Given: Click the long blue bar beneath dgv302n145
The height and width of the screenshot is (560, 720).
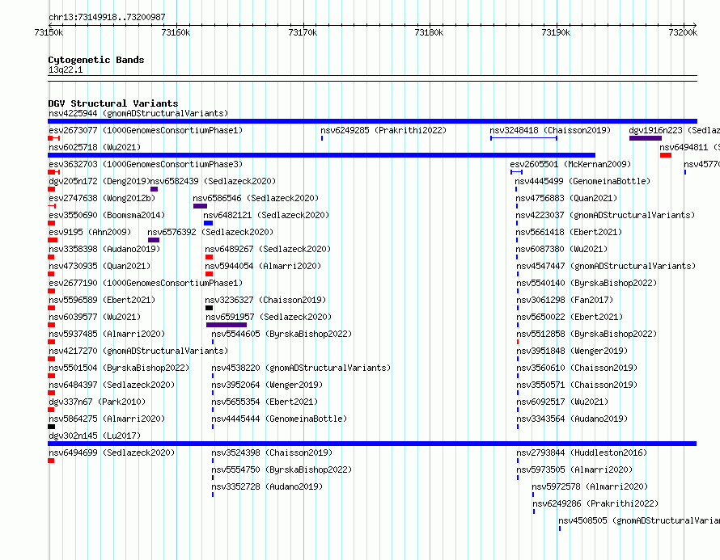Looking at the screenshot, I should (372, 444).
